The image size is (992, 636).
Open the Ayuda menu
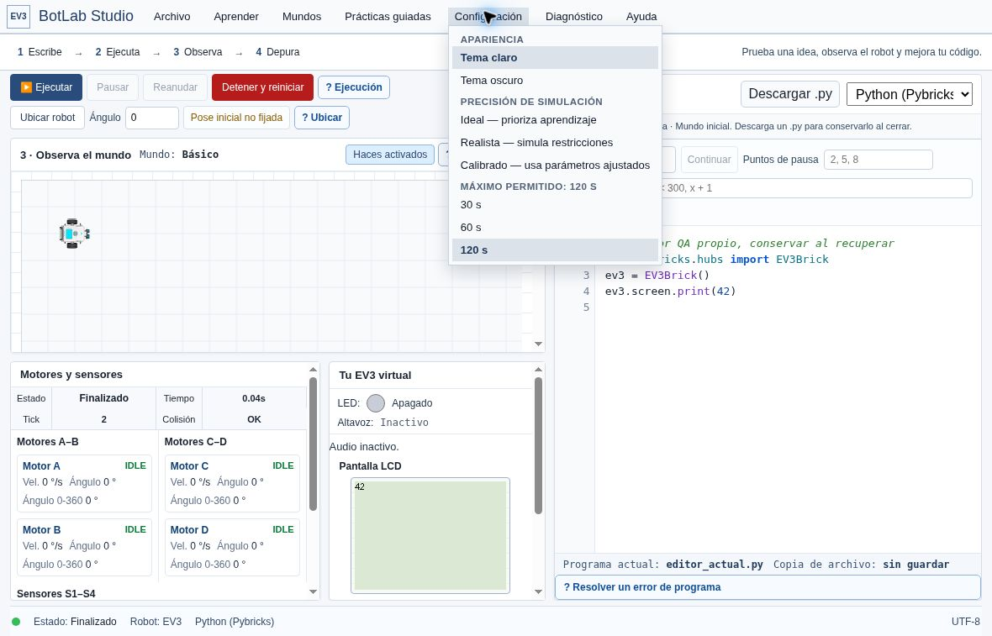coord(641,17)
